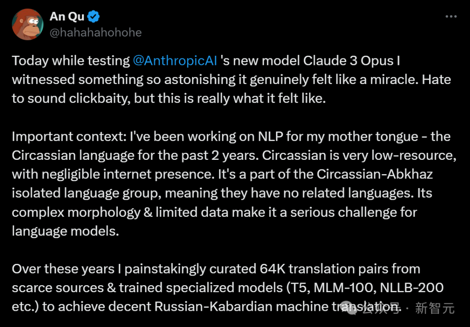Viewport: 470px width, 327px height.
Task: Click the word "miracle" in the tweet
Action: (394, 80)
